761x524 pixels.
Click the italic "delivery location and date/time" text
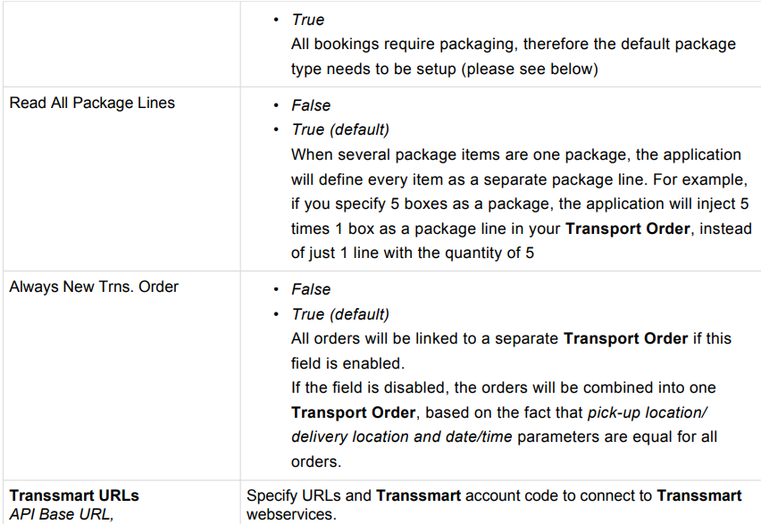coord(402,437)
